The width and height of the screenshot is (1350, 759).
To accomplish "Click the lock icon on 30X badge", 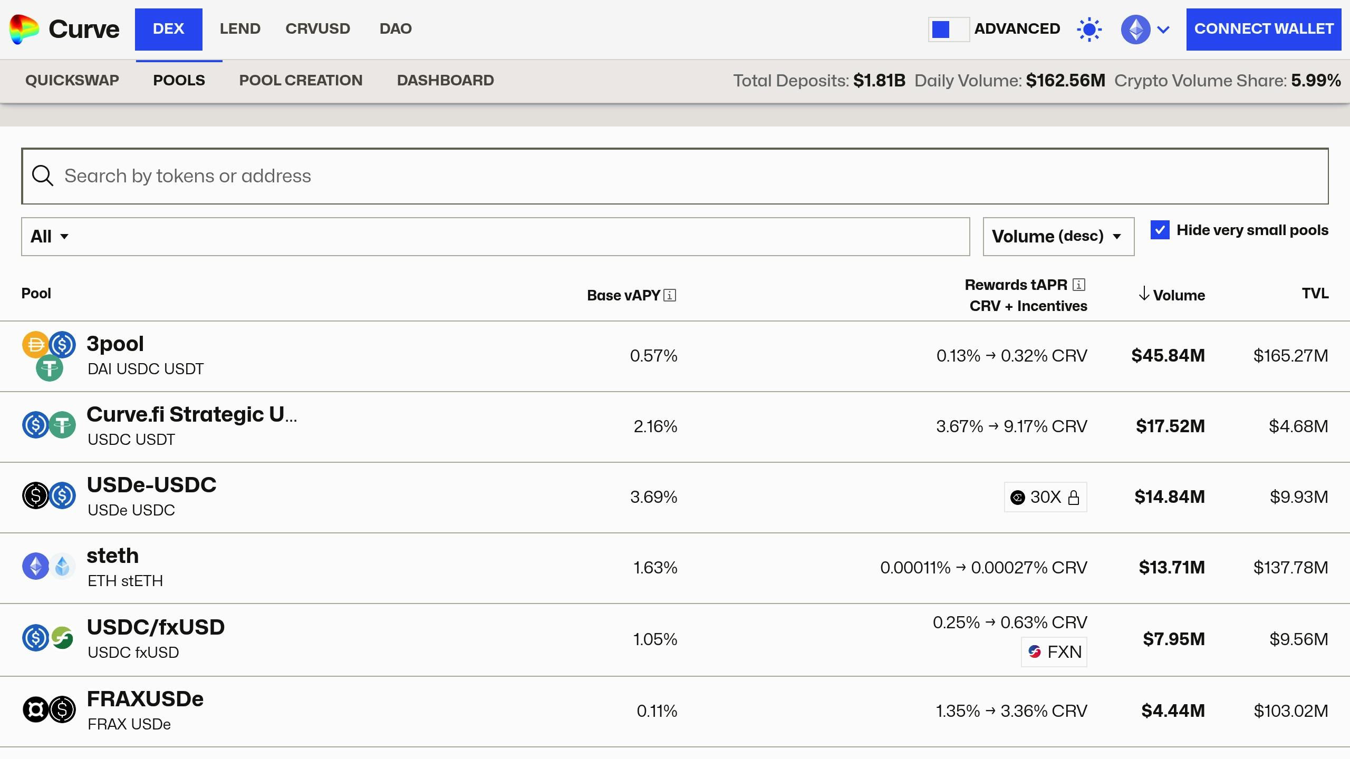I will pos(1074,498).
